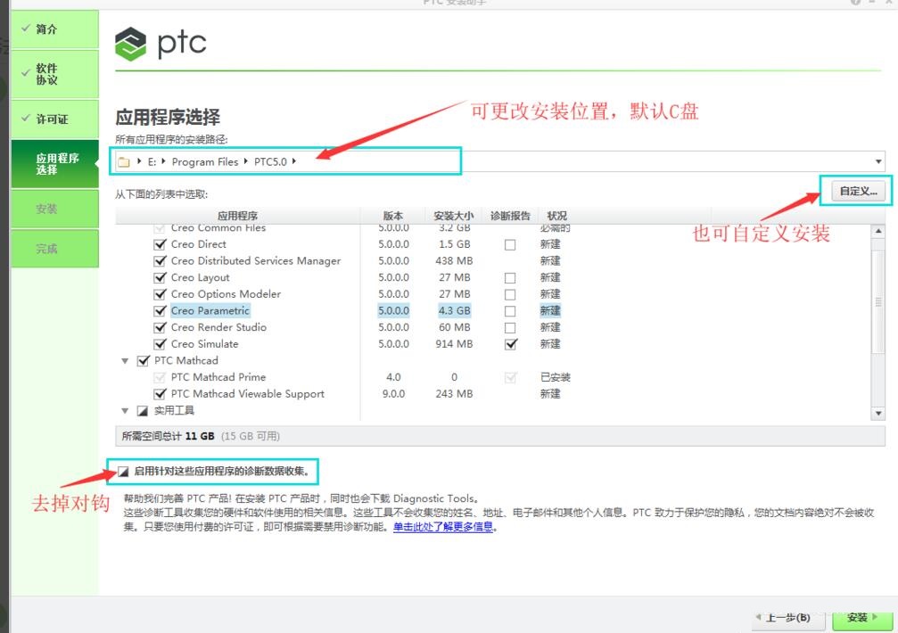
Task: Click the Program Files path segment
Action: [x=205, y=162]
